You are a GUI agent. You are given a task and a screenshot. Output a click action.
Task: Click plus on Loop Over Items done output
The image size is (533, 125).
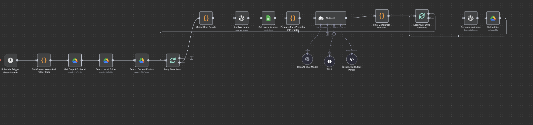[191, 58]
